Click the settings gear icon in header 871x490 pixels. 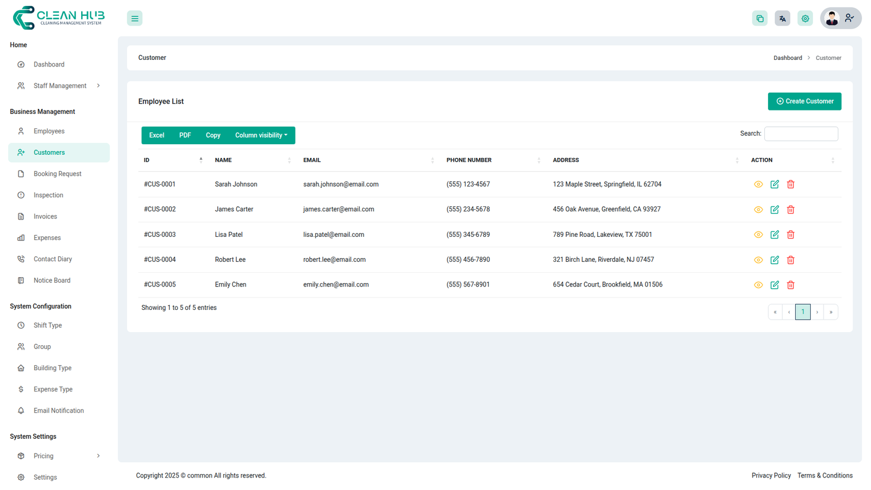click(x=805, y=19)
